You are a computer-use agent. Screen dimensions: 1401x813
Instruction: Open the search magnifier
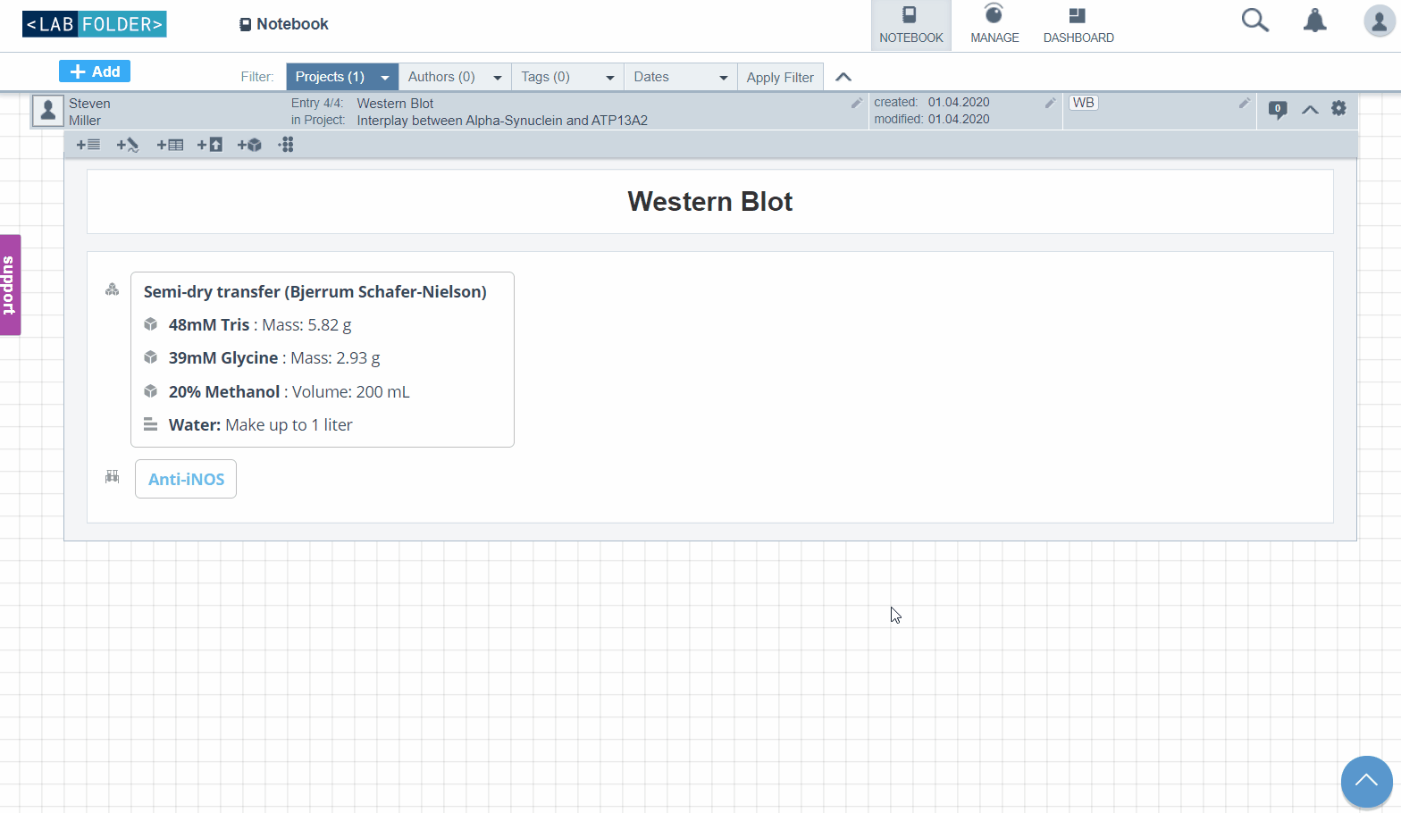pos(1255,21)
